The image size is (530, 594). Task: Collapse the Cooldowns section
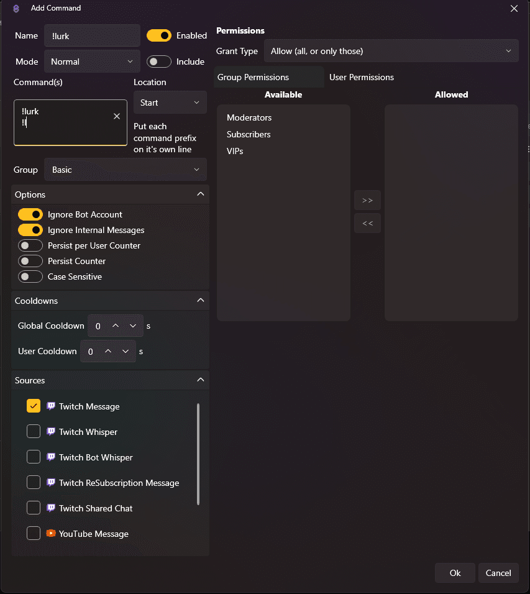[x=200, y=300]
